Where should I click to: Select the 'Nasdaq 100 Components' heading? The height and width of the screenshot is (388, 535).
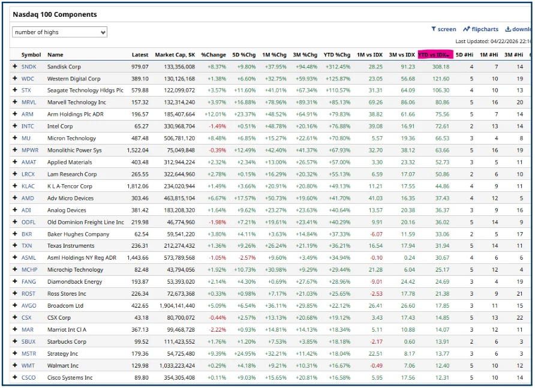(x=55, y=14)
